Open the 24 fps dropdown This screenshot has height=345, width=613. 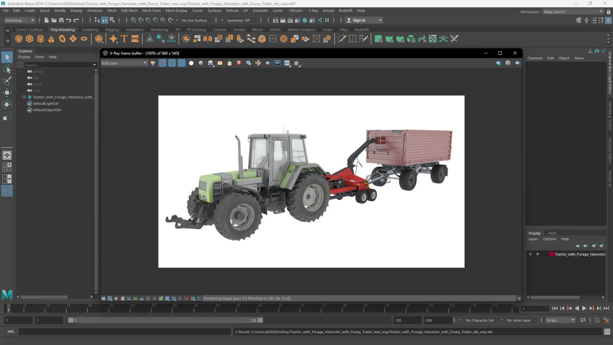[560, 320]
